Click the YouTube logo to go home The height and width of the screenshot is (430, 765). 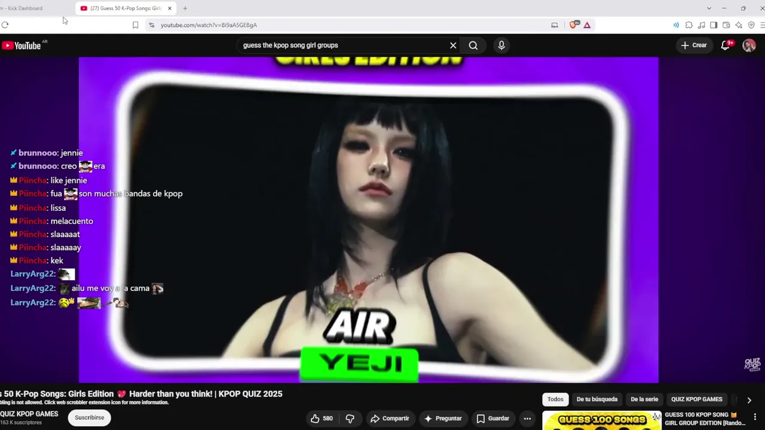(23, 45)
